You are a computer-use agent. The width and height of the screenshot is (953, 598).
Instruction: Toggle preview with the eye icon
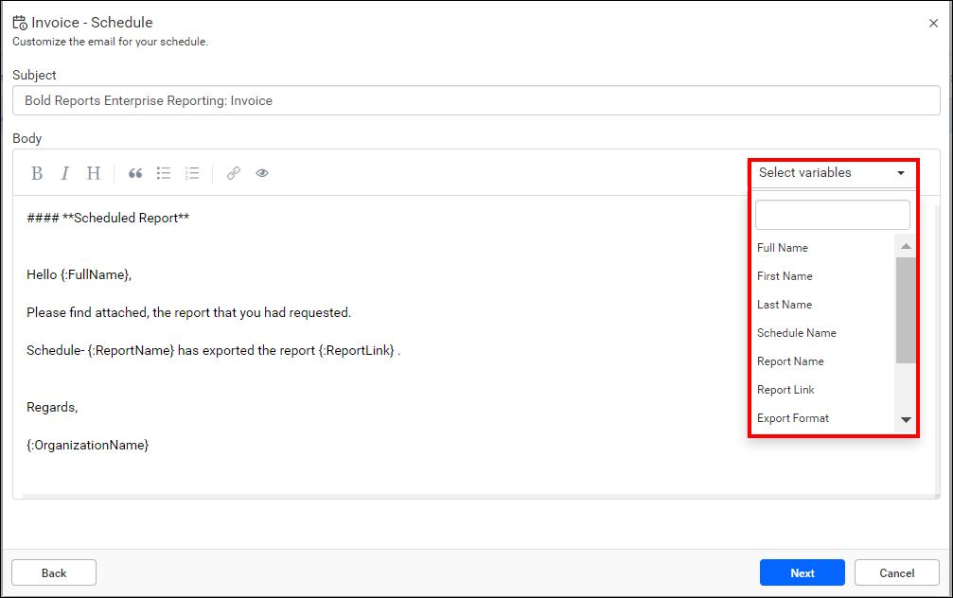(262, 173)
